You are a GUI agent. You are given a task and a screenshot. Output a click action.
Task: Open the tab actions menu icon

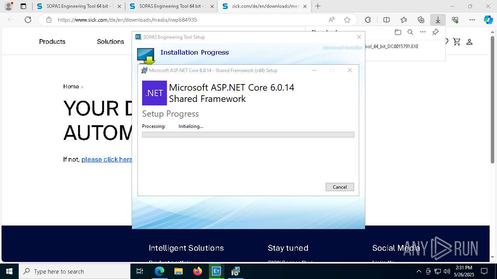pos(23,6)
